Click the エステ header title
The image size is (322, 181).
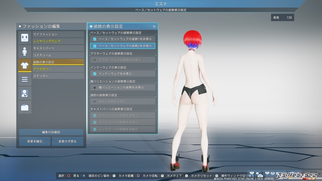(161, 4)
